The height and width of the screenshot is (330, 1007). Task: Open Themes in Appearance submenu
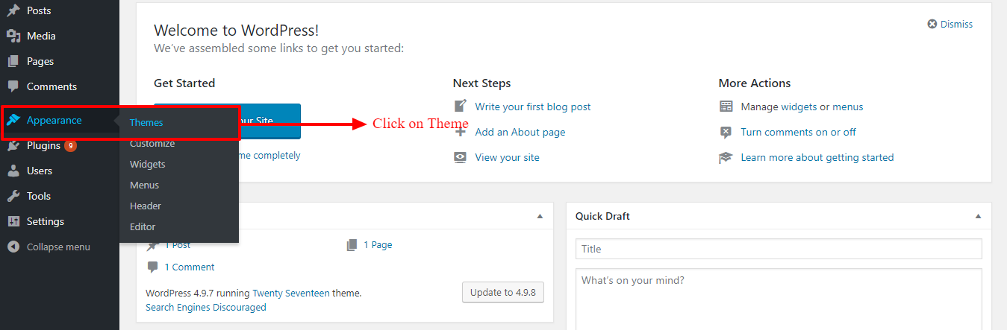tap(146, 123)
